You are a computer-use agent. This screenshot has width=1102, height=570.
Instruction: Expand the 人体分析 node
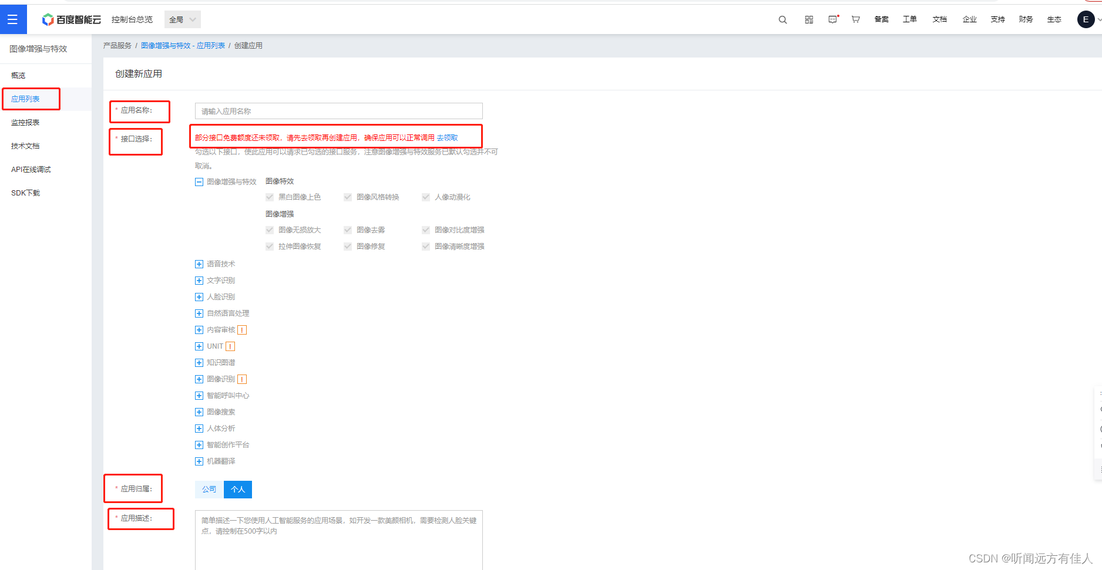click(199, 429)
